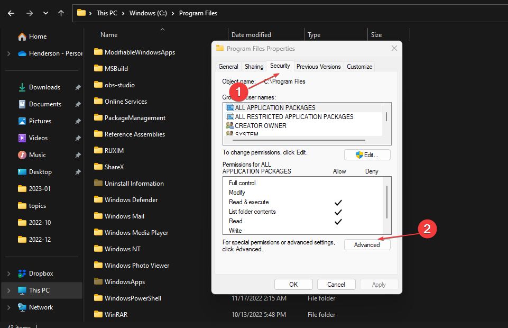Select Dropbox icon in sidebar

tap(22, 274)
